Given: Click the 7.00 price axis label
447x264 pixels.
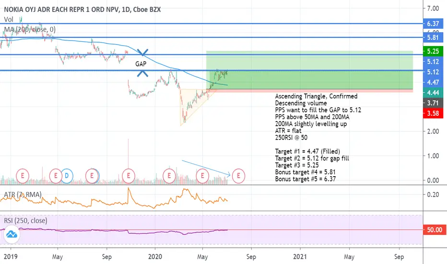Looking at the screenshot, I should [x=433, y=8].
